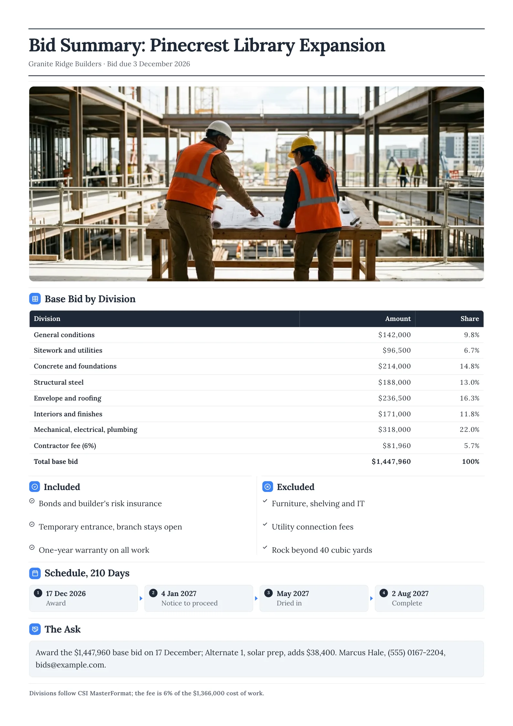Click the handshake icon beside The Ask
This screenshot has width=513, height=726.
[35, 629]
